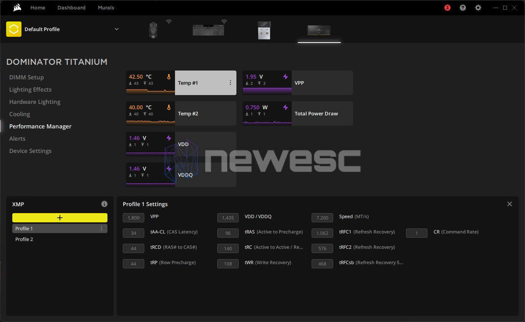
Task: Click the tWR field showing 108
Action: (x=228, y=264)
